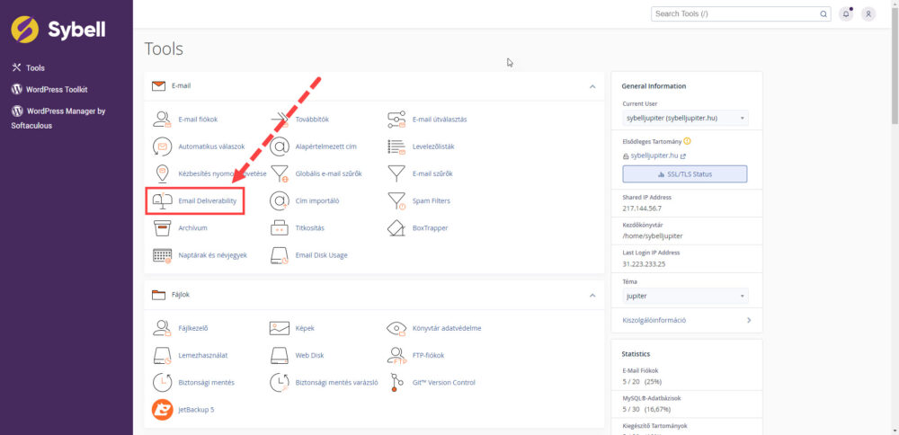Screen dimensions: 899x435
Task: Click the Elsődleges Tartomány info icon
Action: pyautogui.click(x=687, y=141)
